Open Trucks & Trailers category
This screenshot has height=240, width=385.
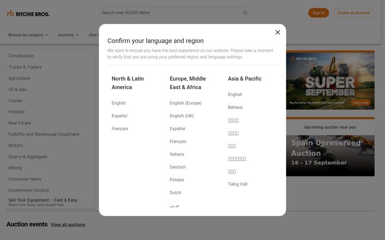(25, 67)
